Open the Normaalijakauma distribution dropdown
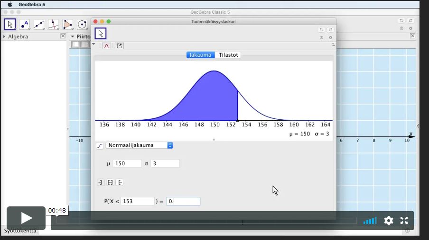 [x=139, y=145]
